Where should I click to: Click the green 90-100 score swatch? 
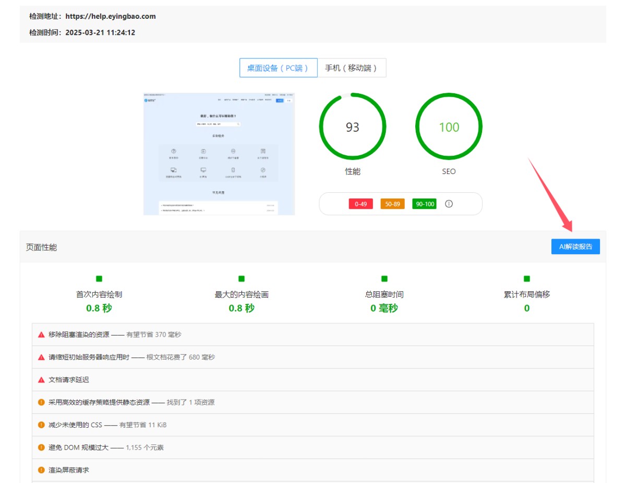424,204
